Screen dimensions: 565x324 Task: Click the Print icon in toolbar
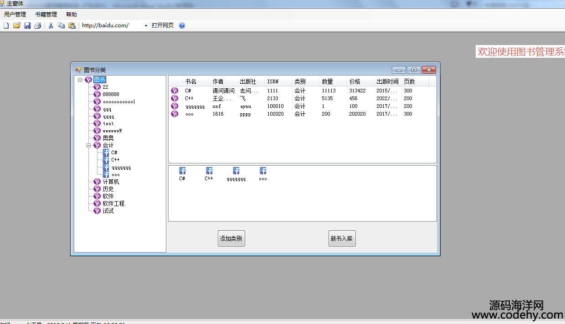[38, 25]
